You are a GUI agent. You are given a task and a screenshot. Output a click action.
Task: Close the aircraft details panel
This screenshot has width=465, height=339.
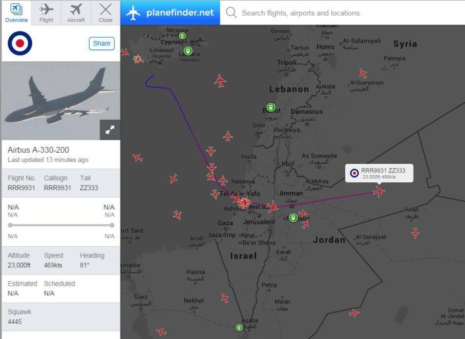click(x=105, y=13)
